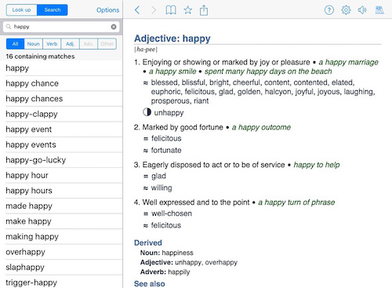Tap the share icon in toolbar
Viewport: 392px width, 288px height.
[x=204, y=10]
